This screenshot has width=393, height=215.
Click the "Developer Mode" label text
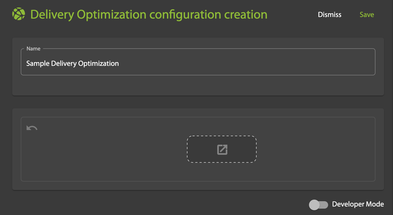point(358,204)
